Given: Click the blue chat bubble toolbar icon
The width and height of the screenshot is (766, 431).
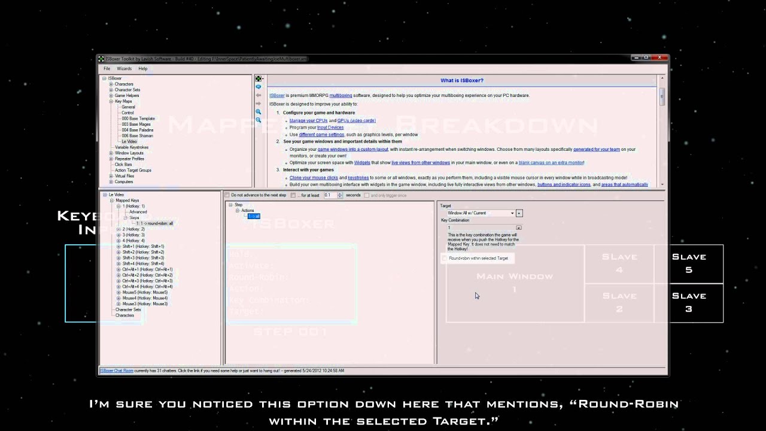Looking at the screenshot, I should point(259,87).
